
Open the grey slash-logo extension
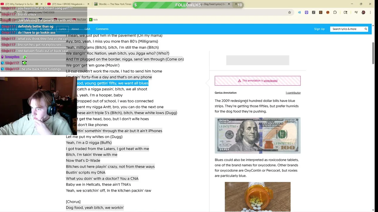(313, 12)
